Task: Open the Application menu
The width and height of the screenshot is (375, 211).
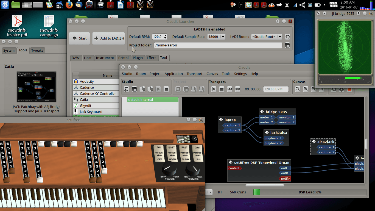Action: [173, 74]
